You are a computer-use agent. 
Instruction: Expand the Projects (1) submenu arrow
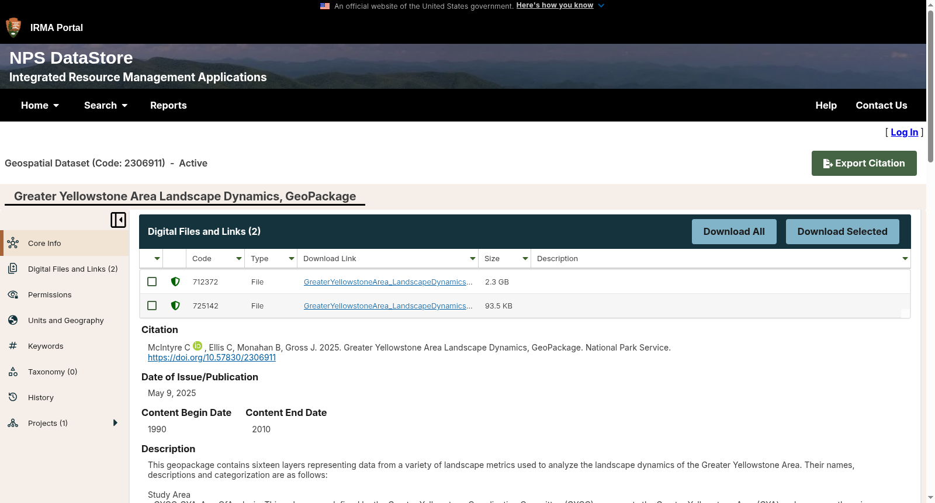[115, 423]
